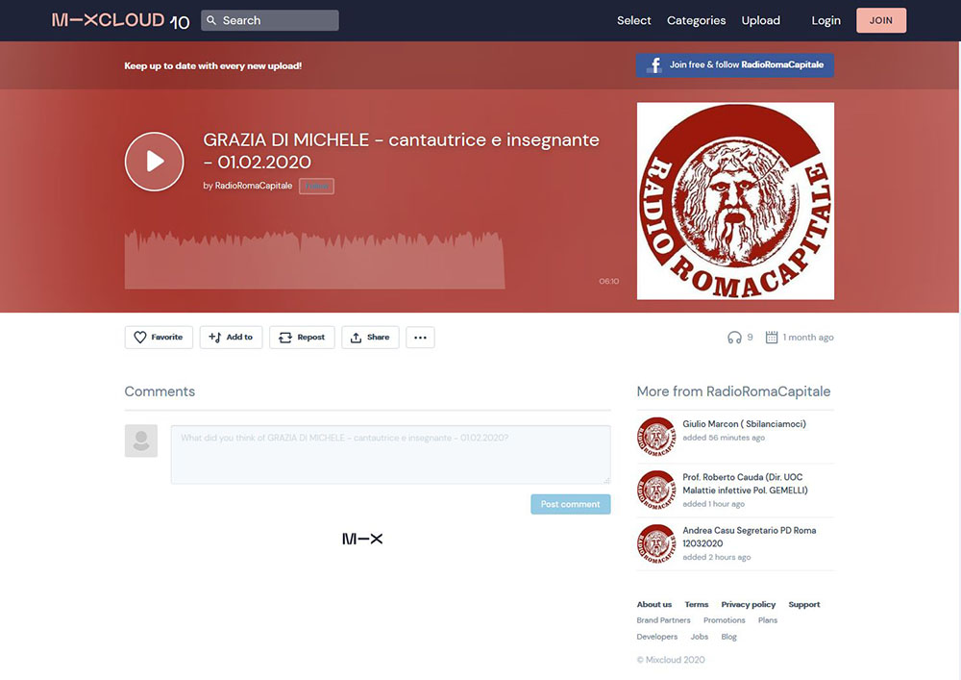
Task: Join free and follow via Facebook button
Action: (x=735, y=65)
